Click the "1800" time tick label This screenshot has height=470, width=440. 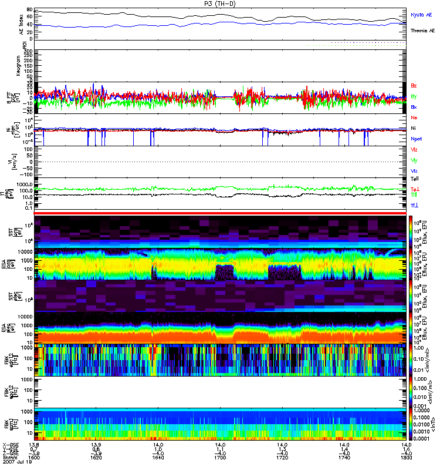[406, 458]
